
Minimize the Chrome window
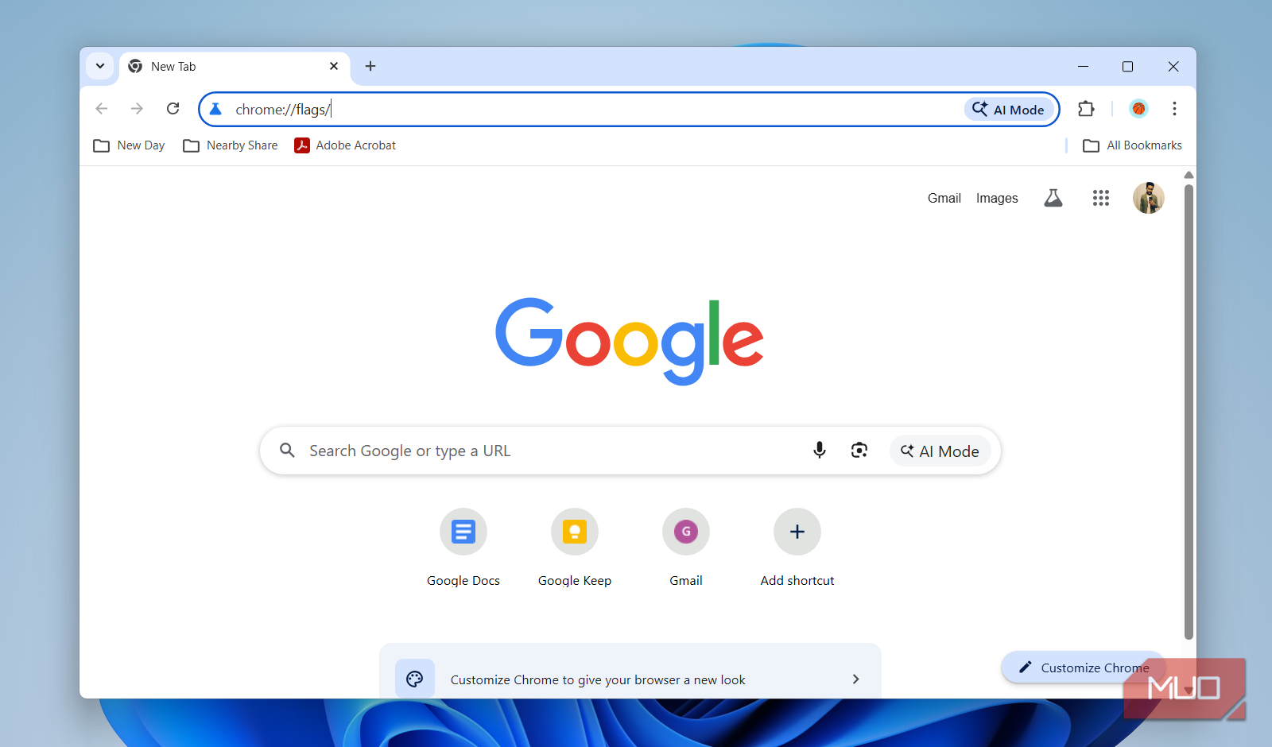(x=1083, y=67)
